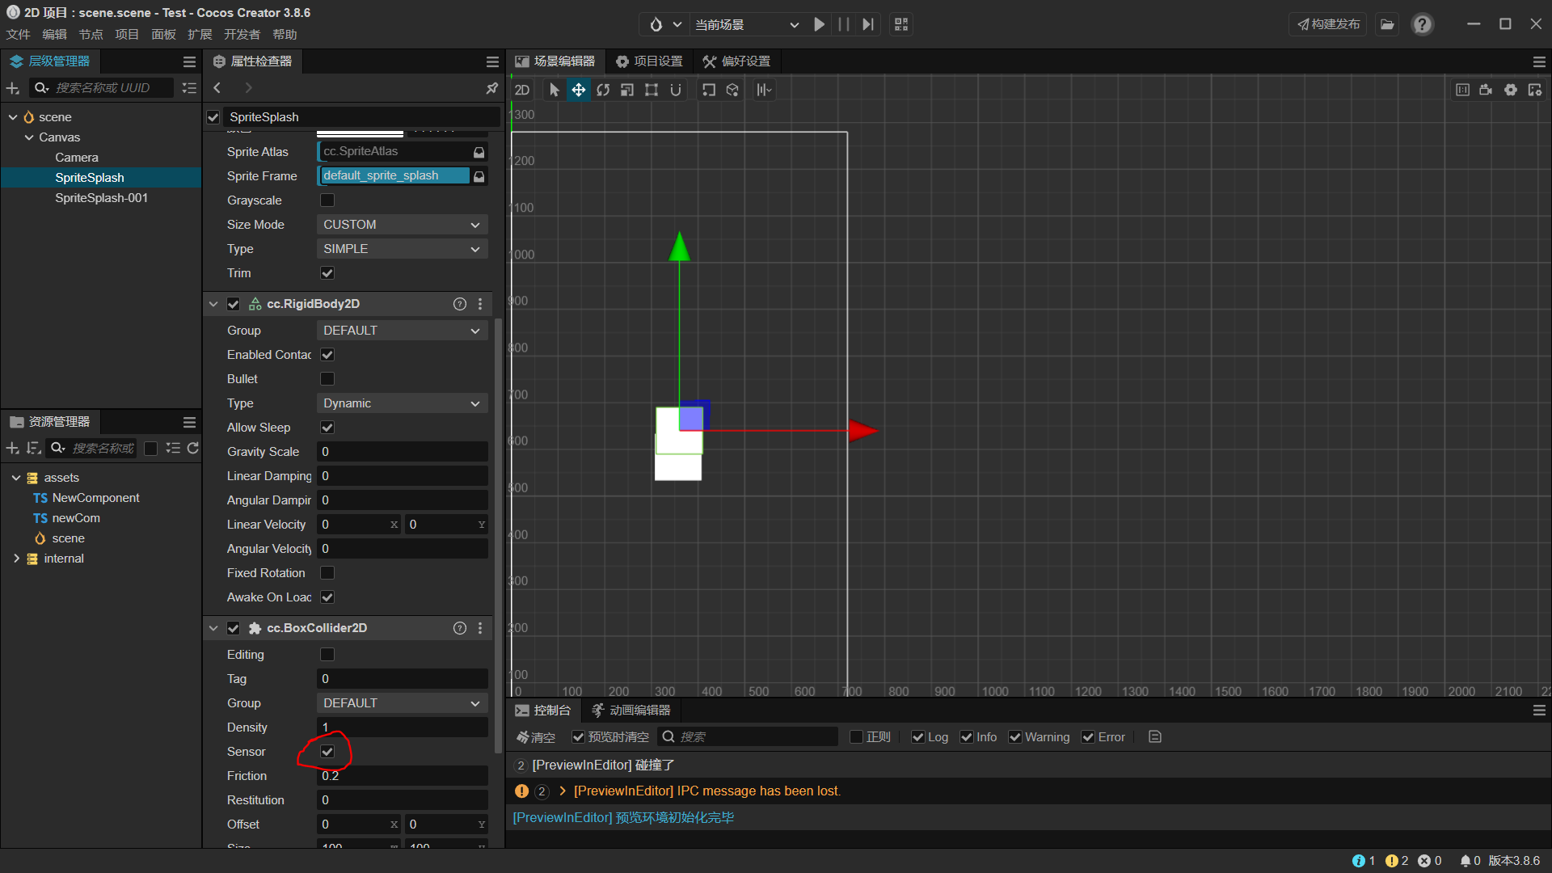Expand the internal assets folder
This screenshot has height=873, width=1552.
coord(16,559)
